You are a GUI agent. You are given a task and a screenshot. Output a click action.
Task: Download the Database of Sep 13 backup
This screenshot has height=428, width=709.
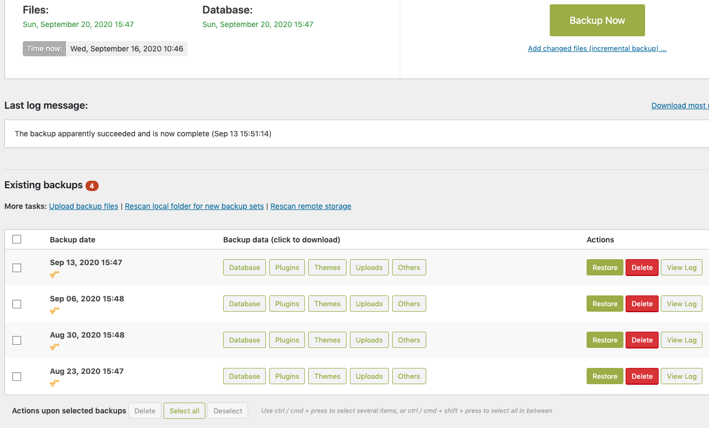click(x=244, y=267)
